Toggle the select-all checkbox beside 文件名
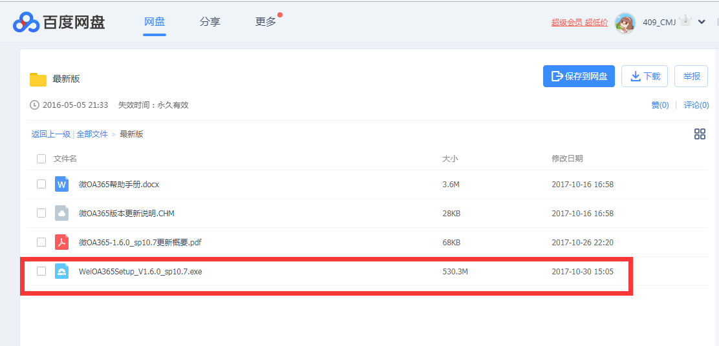This screenshot has width=719, height=346. (41, 159)
